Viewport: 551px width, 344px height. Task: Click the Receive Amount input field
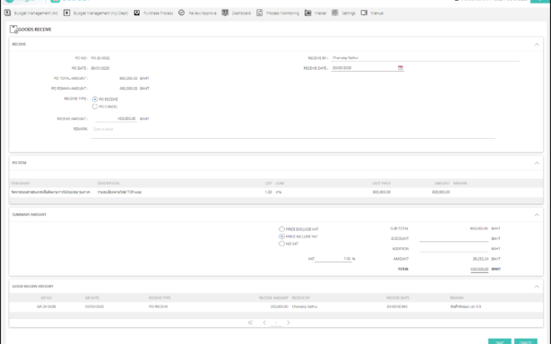pos(116,119)
